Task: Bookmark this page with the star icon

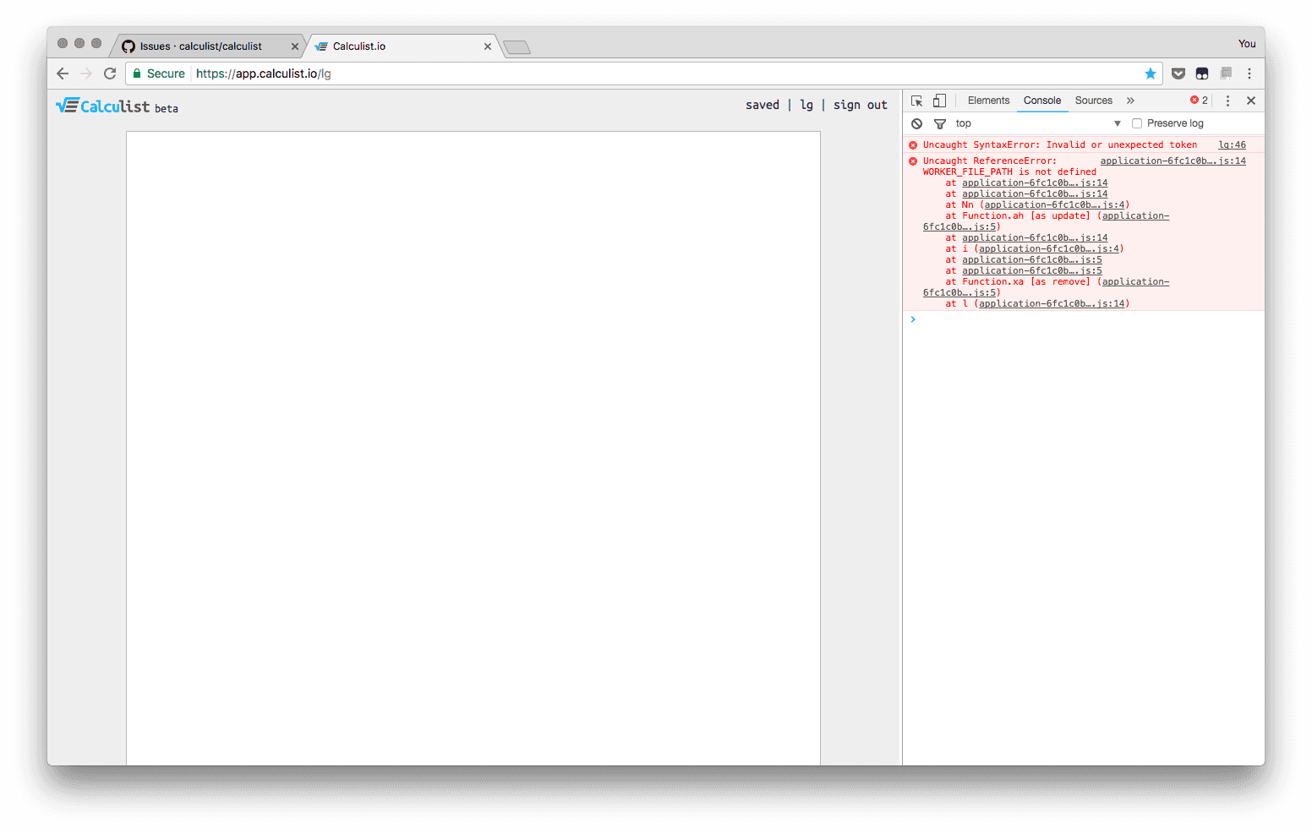Action: tap(1151, 73)
